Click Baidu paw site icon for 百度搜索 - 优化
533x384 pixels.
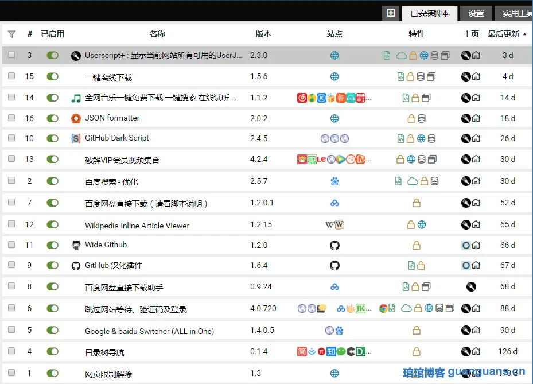(x=334, y=181)
